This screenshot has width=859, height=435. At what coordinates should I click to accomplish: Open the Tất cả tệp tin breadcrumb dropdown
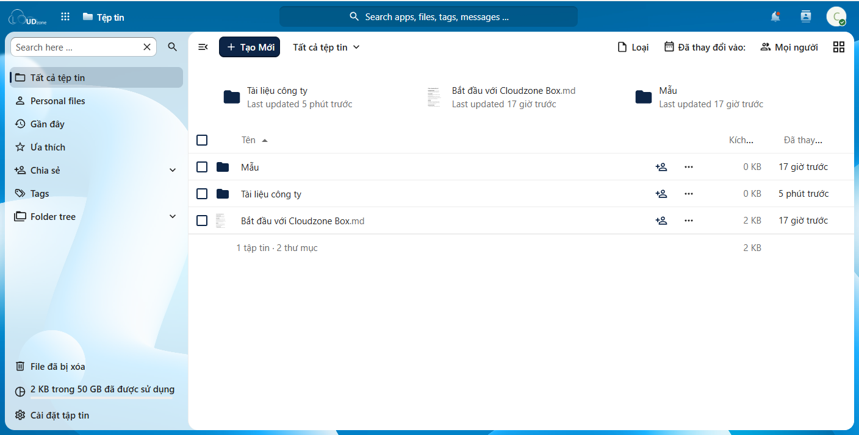(326, 47)
